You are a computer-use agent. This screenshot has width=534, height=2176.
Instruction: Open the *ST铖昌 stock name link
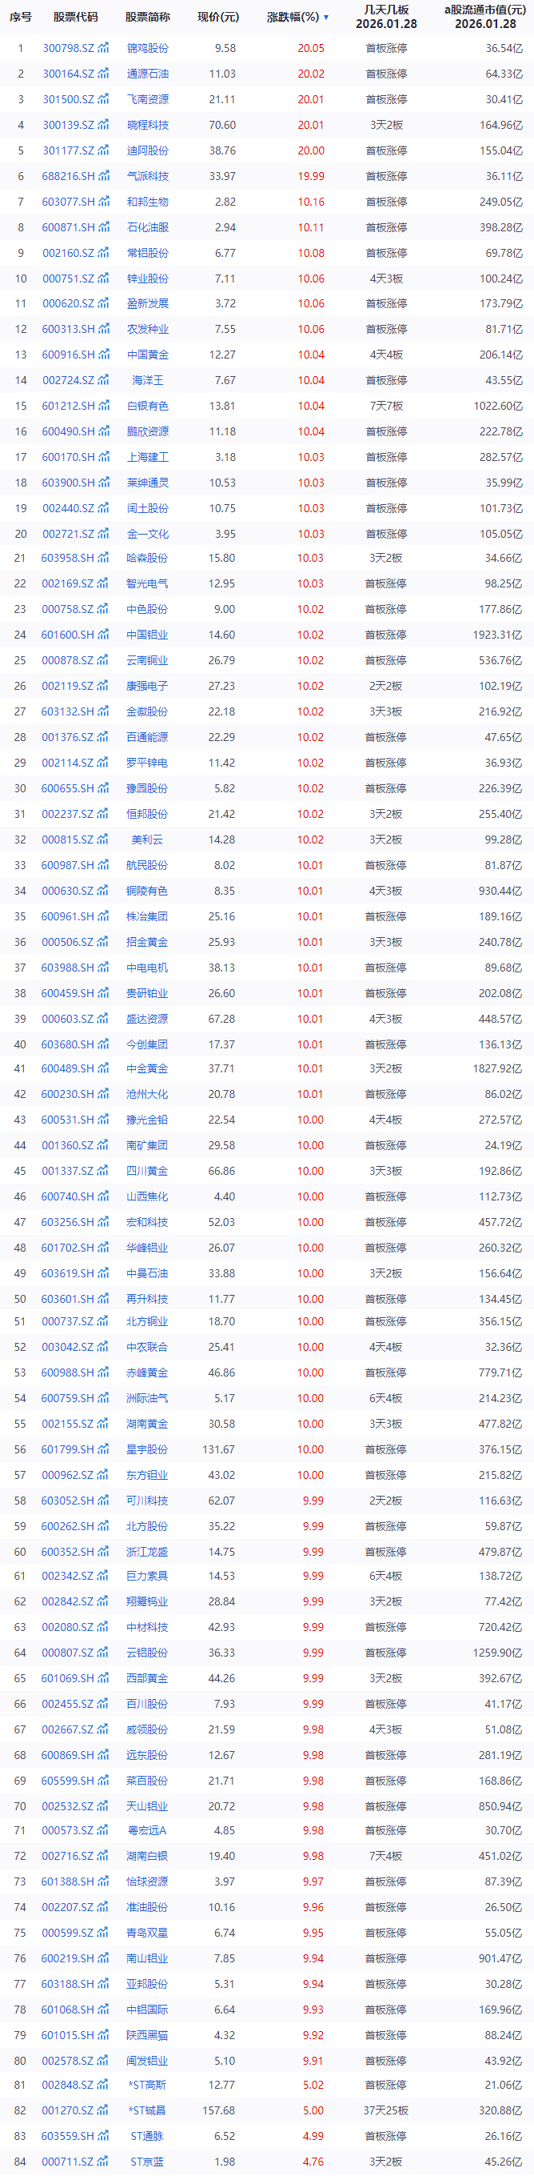tap(148, 2110)
